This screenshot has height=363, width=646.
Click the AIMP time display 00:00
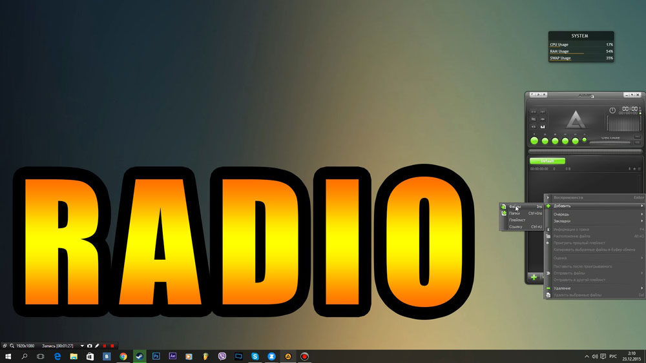[x=629, y=108]
